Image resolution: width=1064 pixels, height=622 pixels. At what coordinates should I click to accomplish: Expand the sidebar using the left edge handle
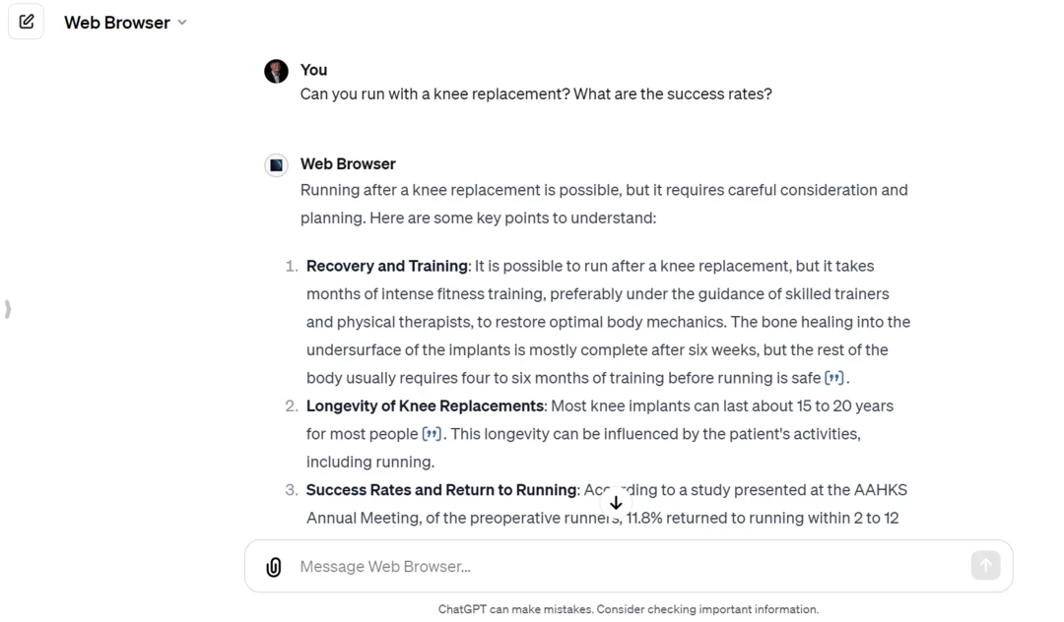point(8,309)
